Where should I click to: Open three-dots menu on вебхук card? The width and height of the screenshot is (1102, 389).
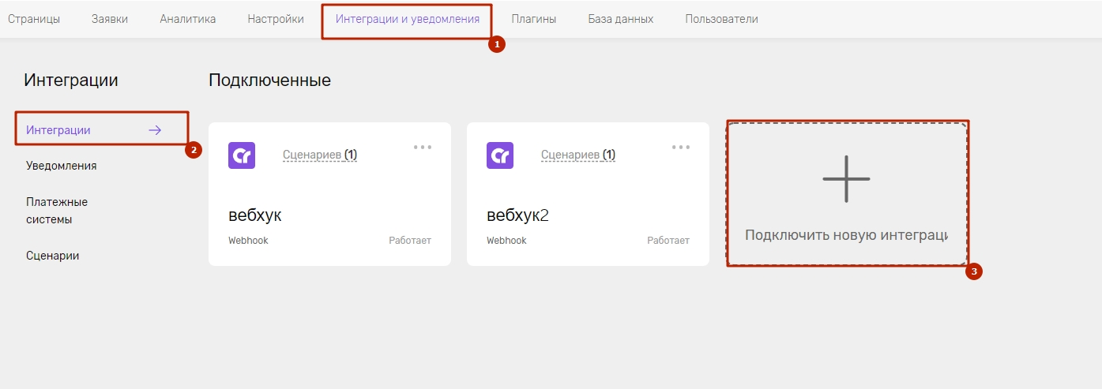point(423,147)
